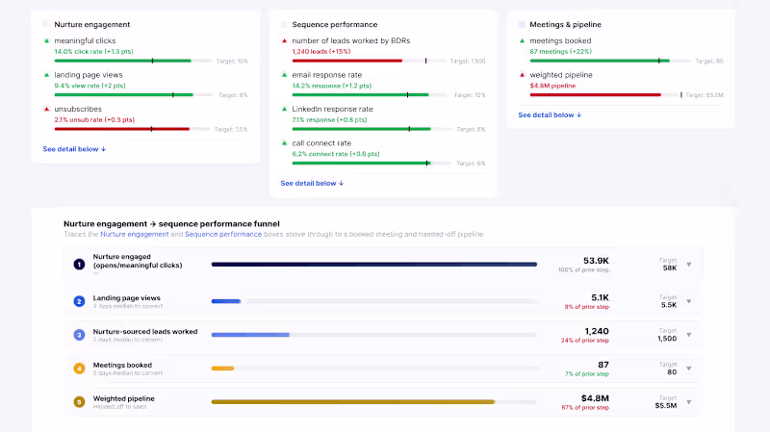
Task: Follow the Nurture engagement link in funnel subtitle
Action: [x=134, y=234]
